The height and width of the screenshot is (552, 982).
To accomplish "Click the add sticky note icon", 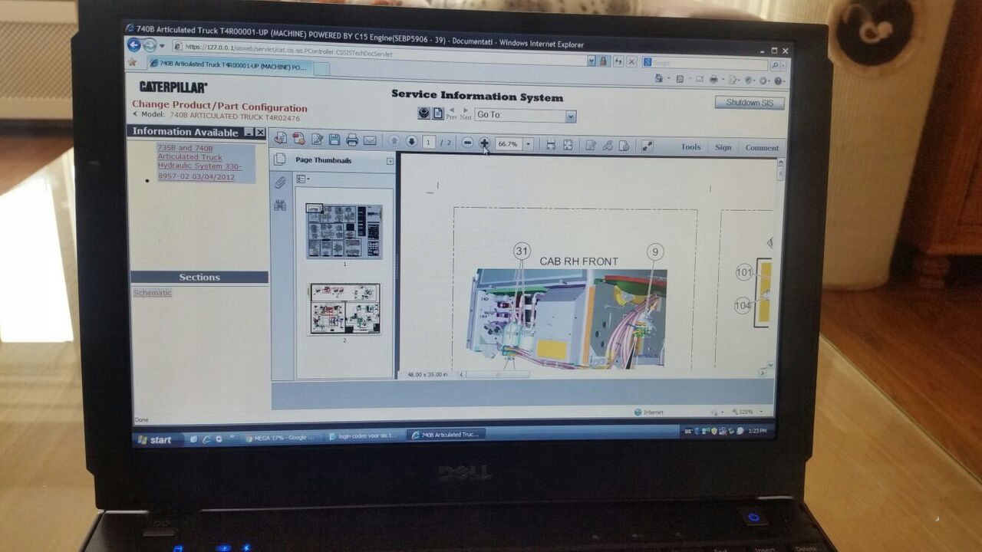I will coord(590,146).
